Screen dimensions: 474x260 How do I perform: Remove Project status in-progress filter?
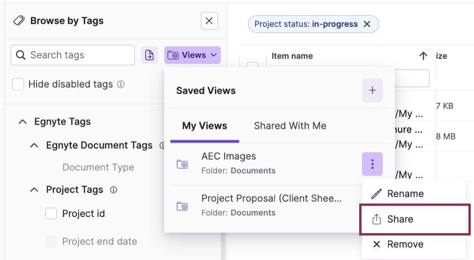click(367, 24)
